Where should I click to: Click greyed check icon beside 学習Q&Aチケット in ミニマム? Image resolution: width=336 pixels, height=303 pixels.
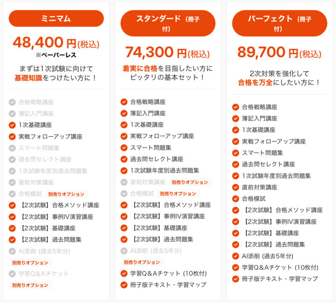point(12,274)
